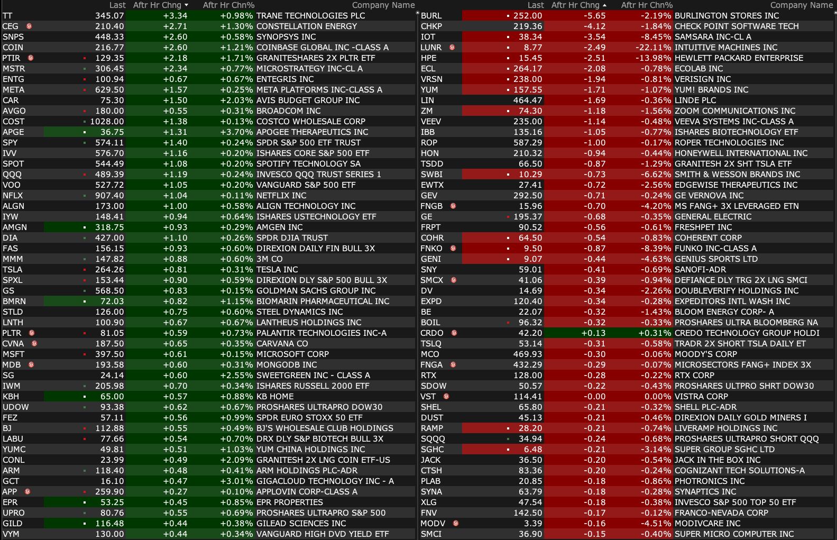Toggle descending sort arrow on left Aftr Hr Chng
This screenshot has width=837, height=540.
[x=186, y=5]
